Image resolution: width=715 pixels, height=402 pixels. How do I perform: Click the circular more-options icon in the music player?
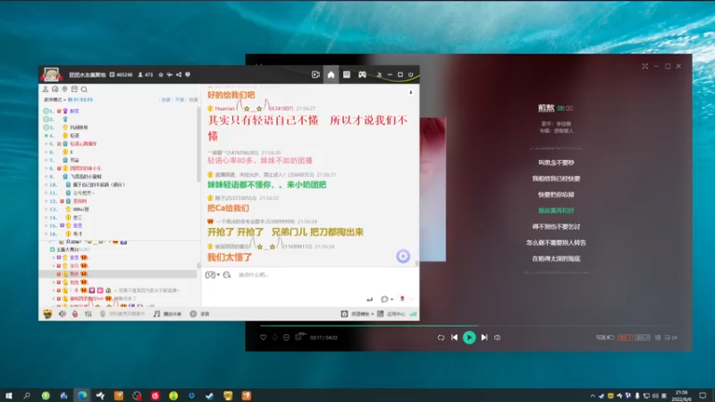coord(286,338)
